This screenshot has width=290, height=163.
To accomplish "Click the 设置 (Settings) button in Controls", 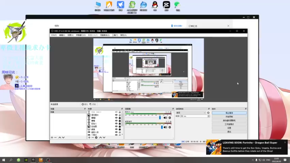I will pos(229,128).
